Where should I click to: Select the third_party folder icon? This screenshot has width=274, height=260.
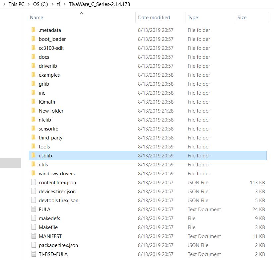point(34,137)
